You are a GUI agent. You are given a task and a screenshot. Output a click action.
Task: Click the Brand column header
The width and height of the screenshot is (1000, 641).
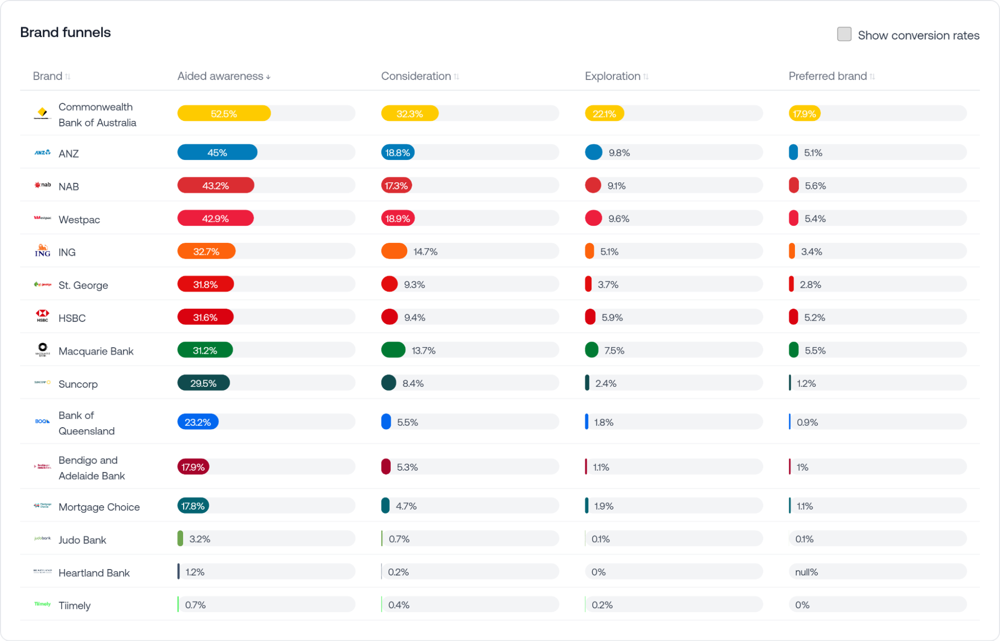[x=50, y=76]
